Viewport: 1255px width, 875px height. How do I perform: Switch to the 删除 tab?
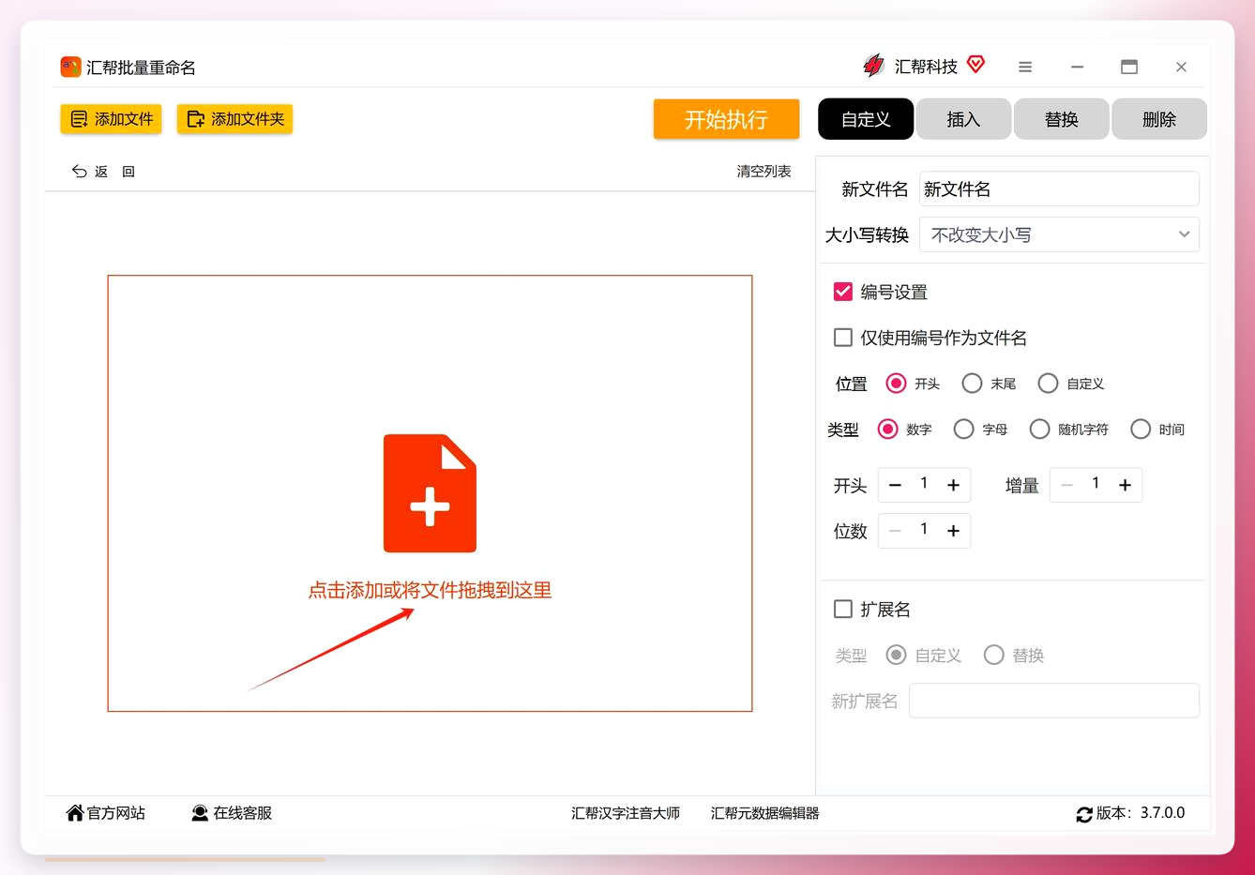coord(1159,119)
